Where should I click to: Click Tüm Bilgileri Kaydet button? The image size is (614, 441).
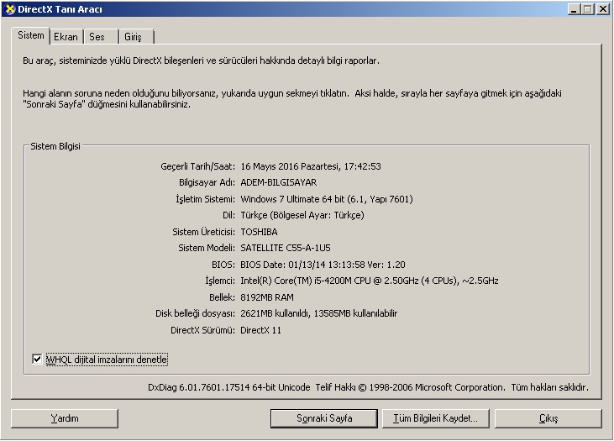(x=435, y=418)
